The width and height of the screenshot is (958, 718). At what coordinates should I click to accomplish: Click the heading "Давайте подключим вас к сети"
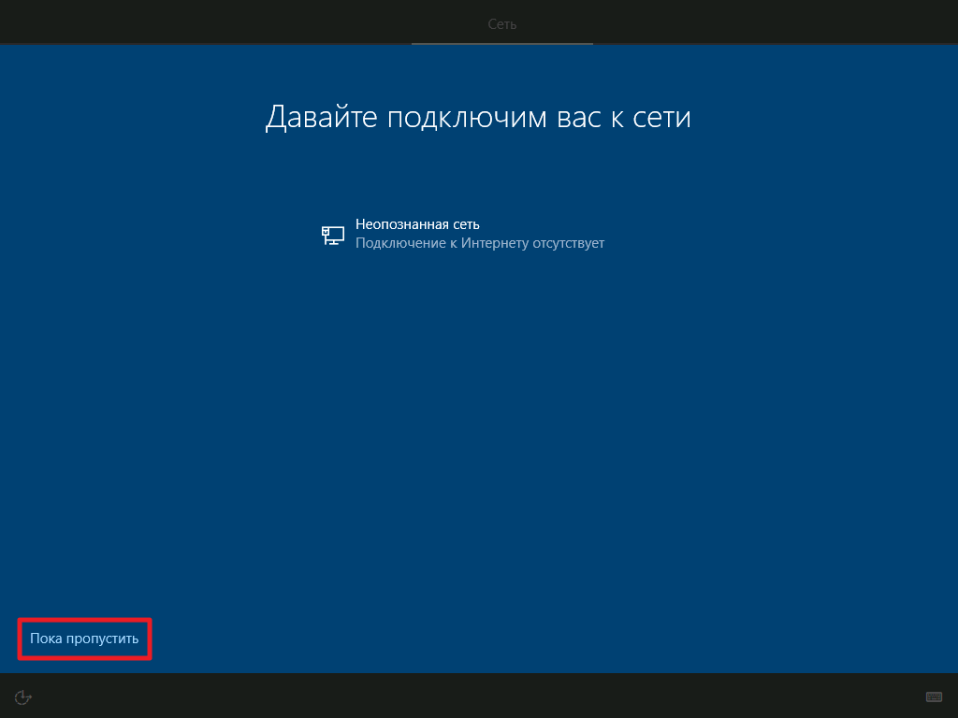(478, 117)
